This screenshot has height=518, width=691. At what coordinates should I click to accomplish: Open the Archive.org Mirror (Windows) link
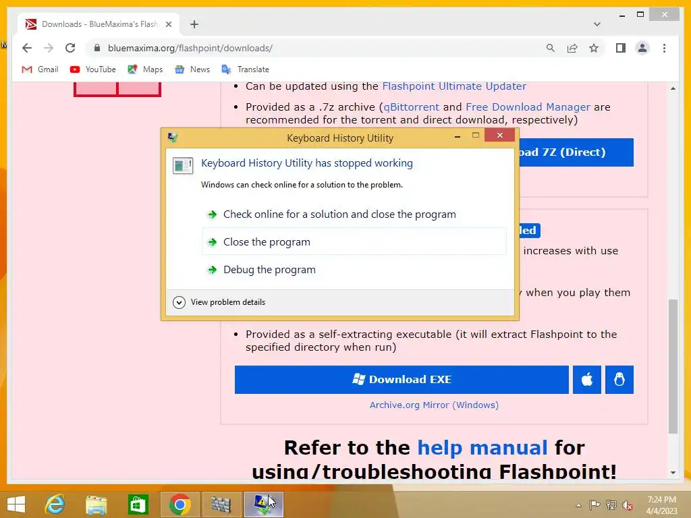click(434, 405)
